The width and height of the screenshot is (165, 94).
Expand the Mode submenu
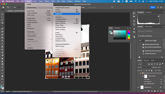pos(39,4)
